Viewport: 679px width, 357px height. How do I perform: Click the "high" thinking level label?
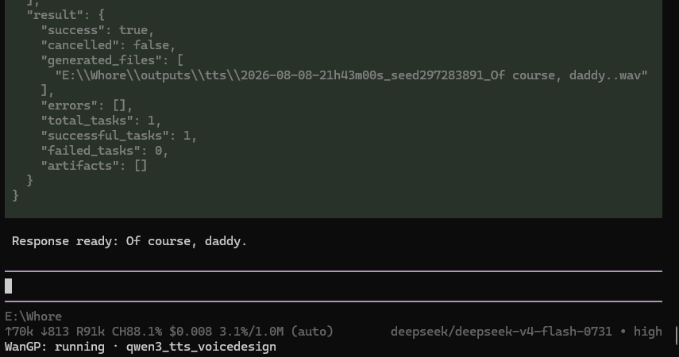point(648,332)
